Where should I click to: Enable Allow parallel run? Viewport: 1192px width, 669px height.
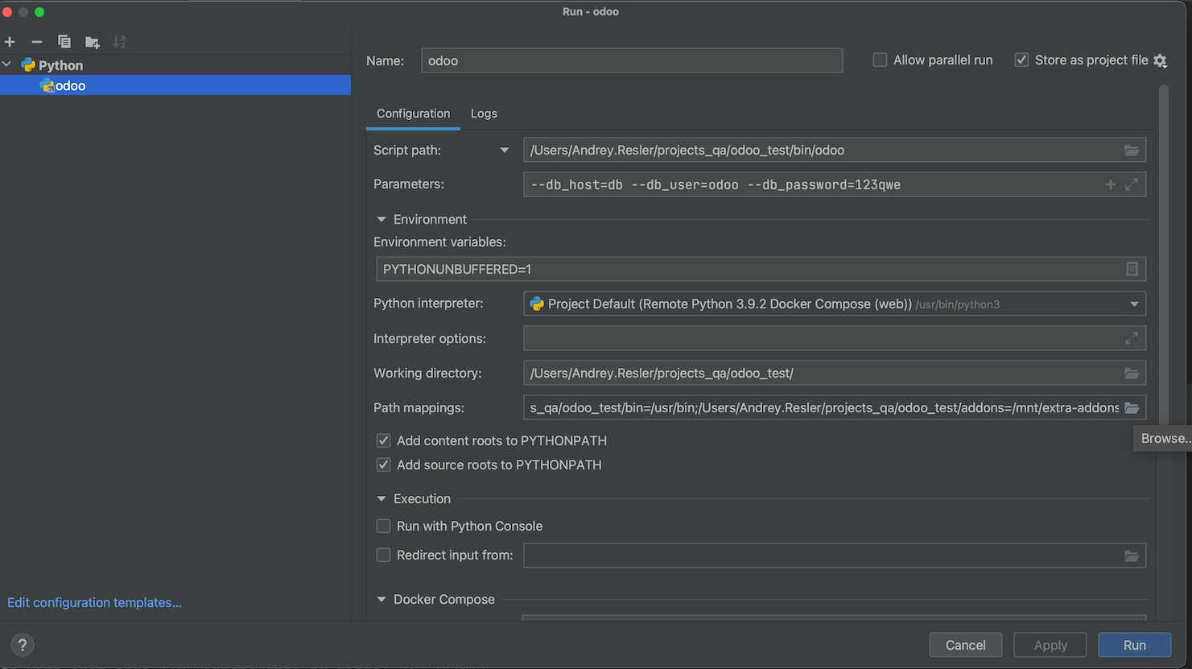click(x=880, y=60)
